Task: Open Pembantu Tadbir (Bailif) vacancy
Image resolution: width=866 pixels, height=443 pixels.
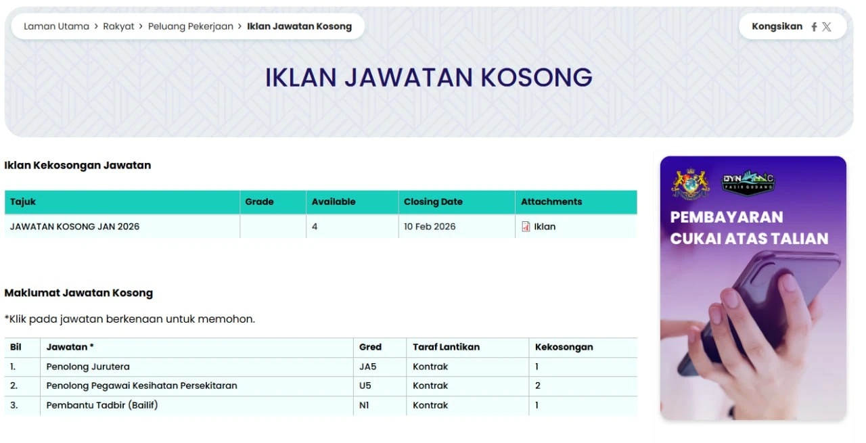Action: [102, 405]
